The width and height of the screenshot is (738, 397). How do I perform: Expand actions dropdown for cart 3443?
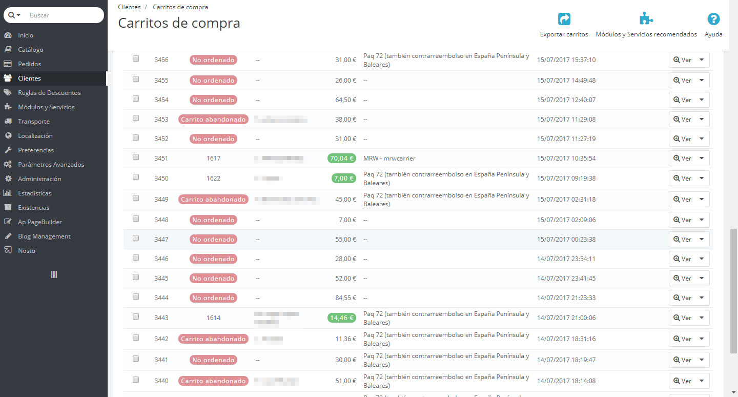[x=702, y=318]
